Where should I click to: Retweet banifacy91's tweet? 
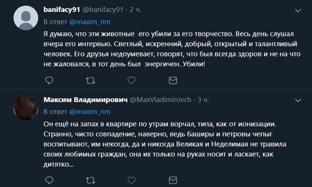coord(90,80)
